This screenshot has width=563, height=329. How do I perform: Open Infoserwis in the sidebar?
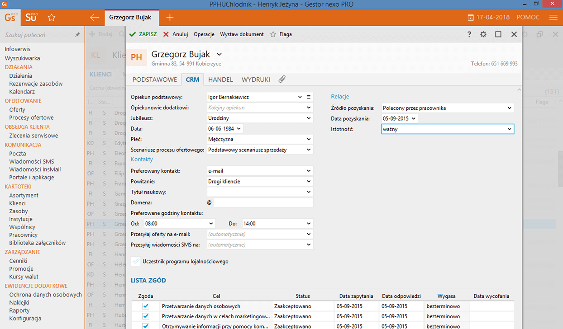[18, 49]
